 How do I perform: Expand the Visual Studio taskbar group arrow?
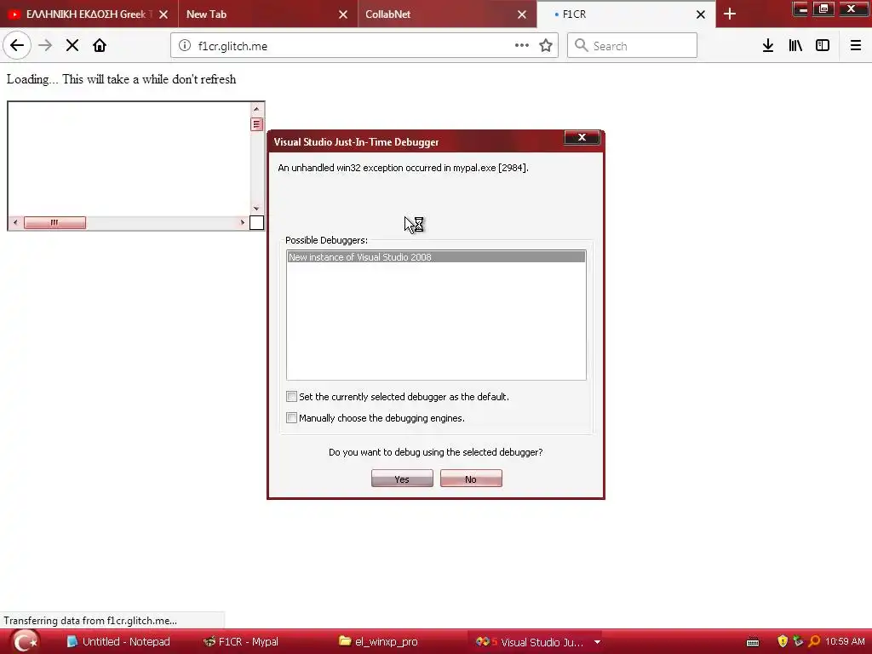(597, 642)
